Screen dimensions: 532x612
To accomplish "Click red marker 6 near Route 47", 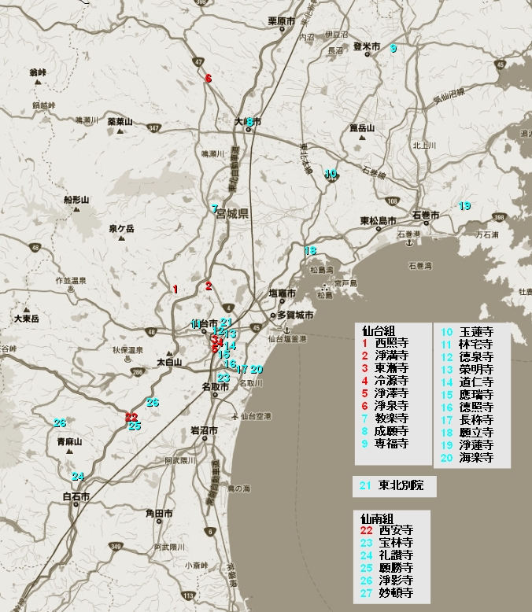I will pyautogui.click(x=209, y=78).
